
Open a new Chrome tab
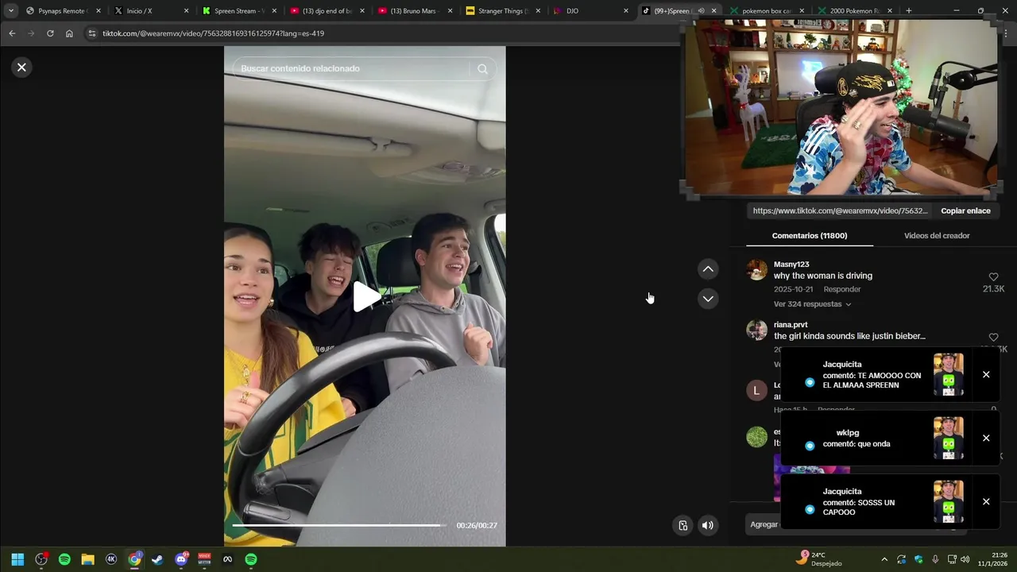[908, 11]
